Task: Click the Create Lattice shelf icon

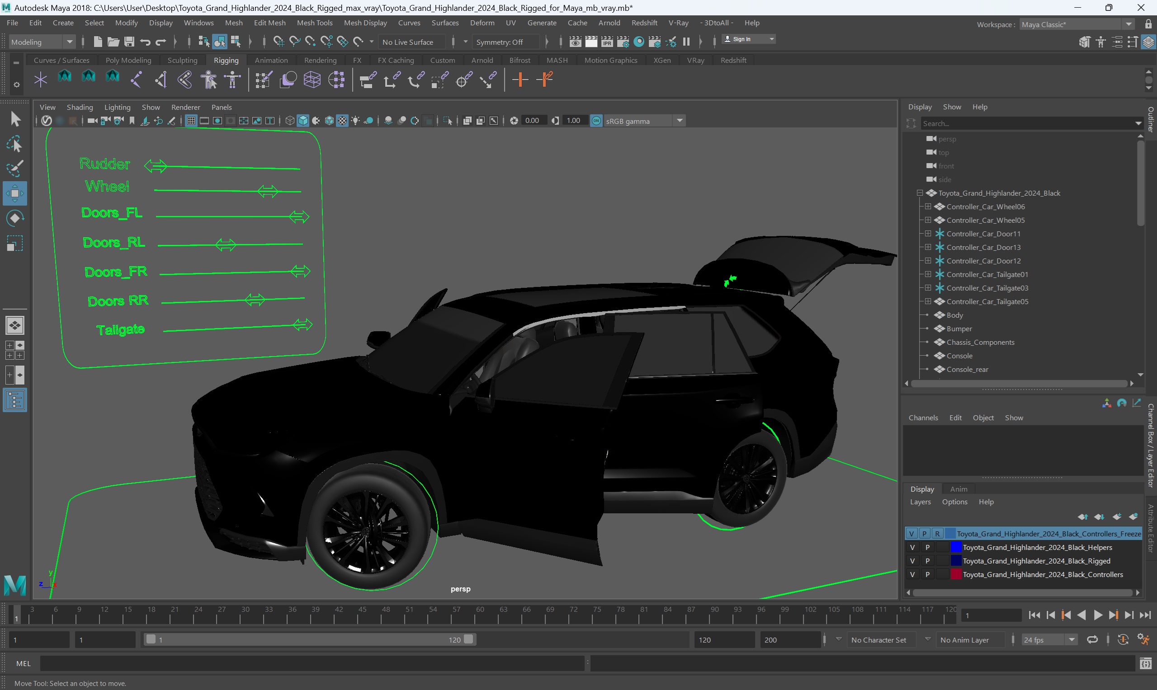Action: pos(312,80)
